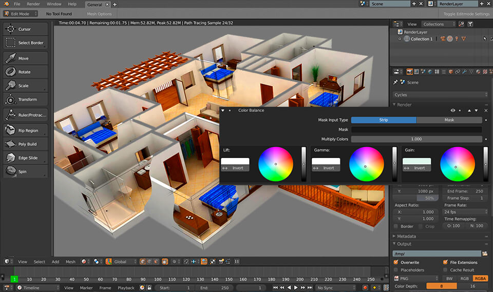This screenshot has height=292, width=493.
Task: Select the Poly Build tool
Action: (25, 144)
